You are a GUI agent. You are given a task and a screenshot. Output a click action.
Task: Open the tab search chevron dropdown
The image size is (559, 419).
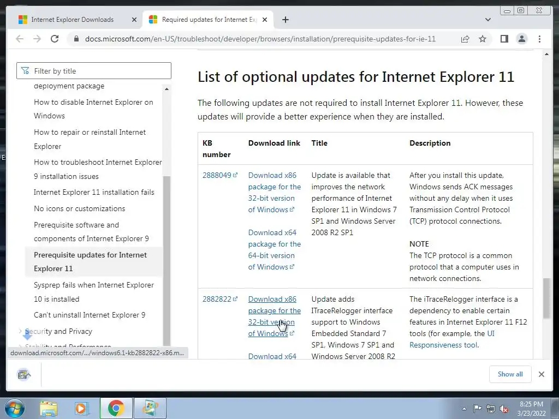[x=487, y=20]
